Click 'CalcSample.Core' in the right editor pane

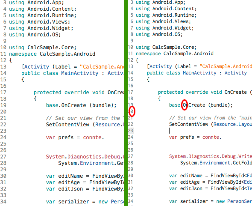[x=173, y=47]
